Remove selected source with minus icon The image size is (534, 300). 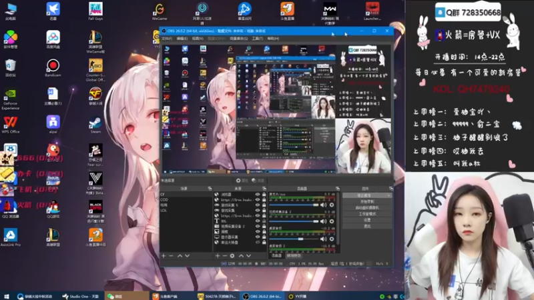(x=225, y=256)
